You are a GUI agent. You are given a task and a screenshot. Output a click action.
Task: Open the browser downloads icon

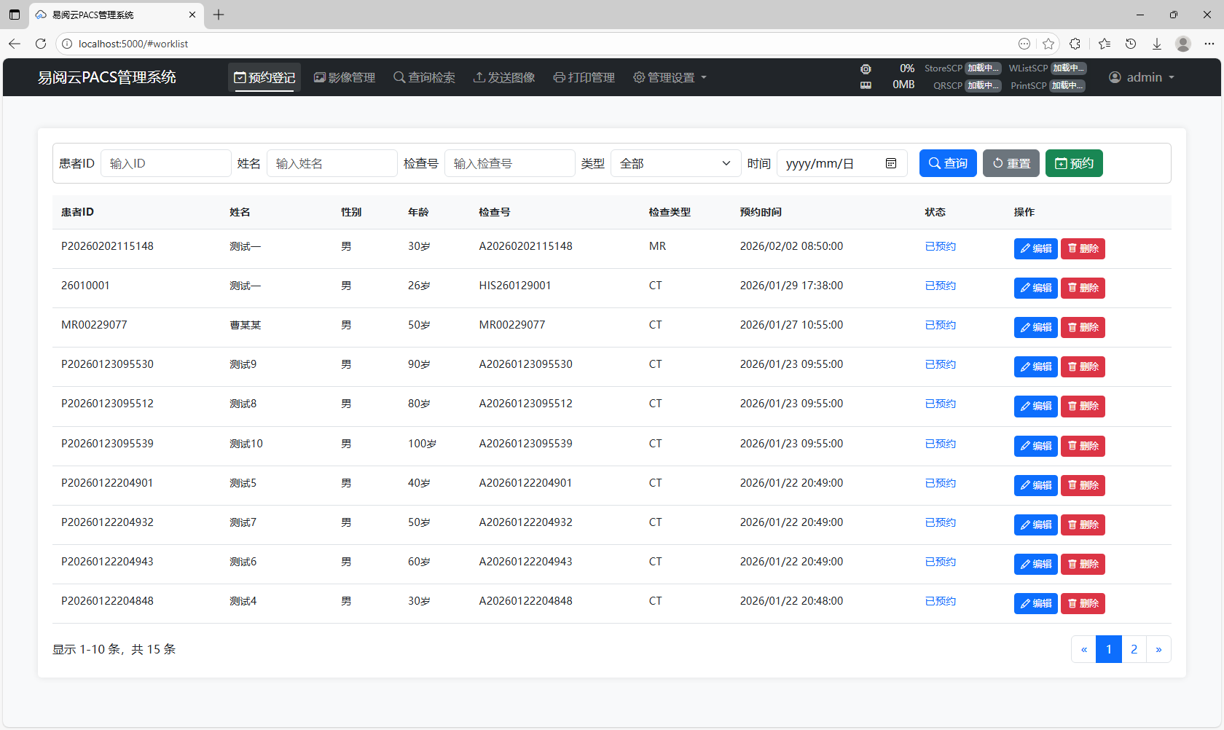click(1157, 44)
